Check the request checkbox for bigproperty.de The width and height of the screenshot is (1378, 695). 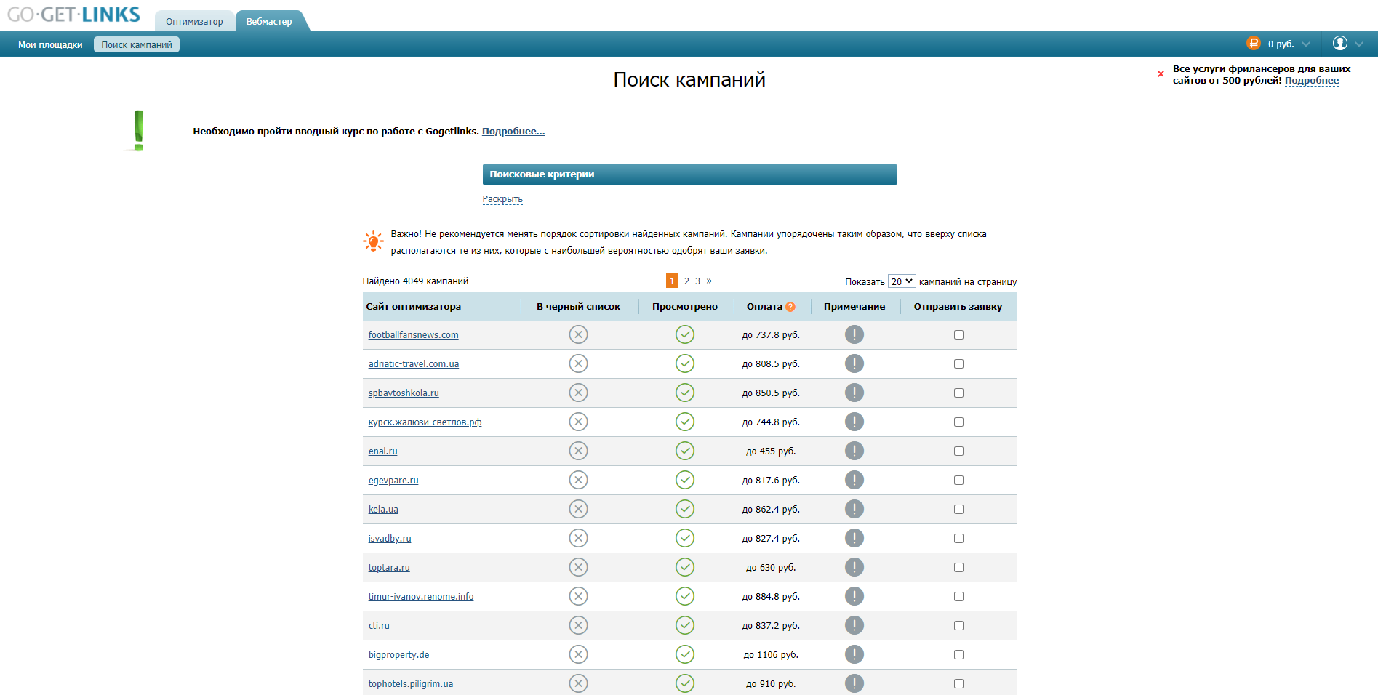(x=958, y=654)
